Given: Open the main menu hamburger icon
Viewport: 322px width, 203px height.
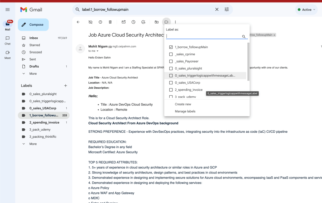Looking at the screenshot, I should point(8,10).
